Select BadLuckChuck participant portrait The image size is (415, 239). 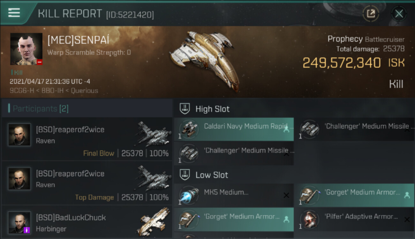(19, 222)
